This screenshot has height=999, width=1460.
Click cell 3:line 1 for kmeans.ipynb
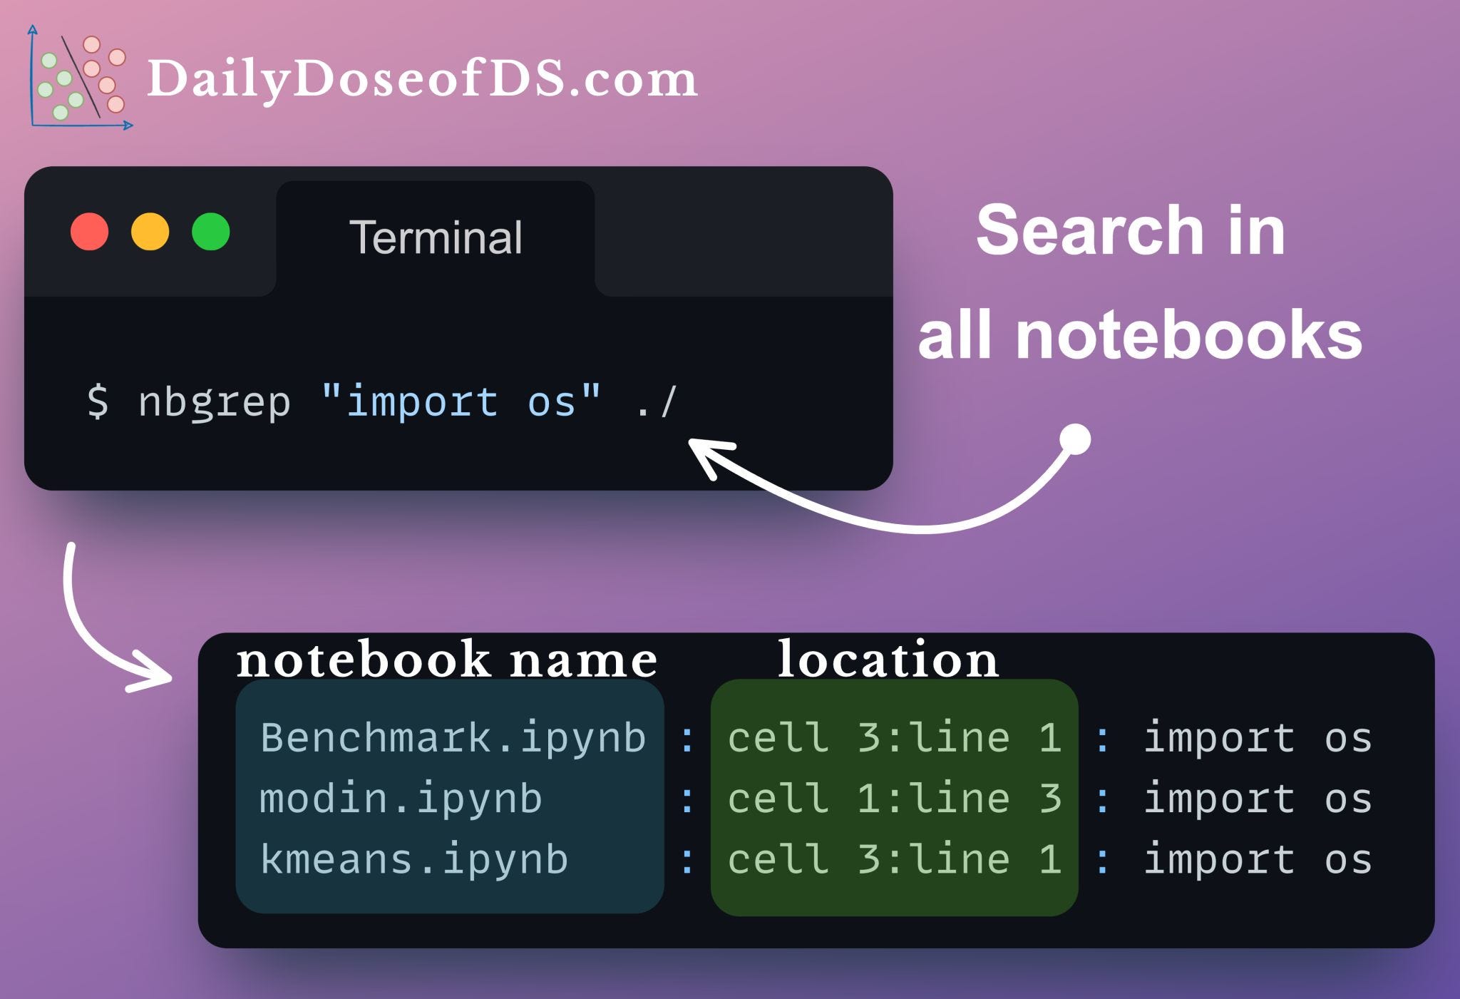[894, 859]
